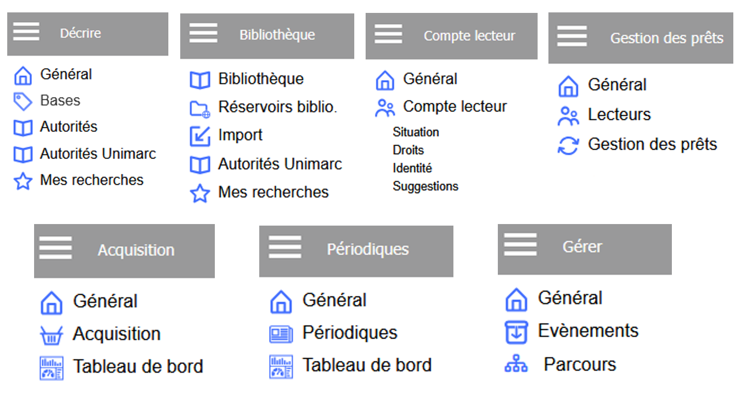
Task: Select Situation under Compte lecteur
Action: click(x=416, y=132)
